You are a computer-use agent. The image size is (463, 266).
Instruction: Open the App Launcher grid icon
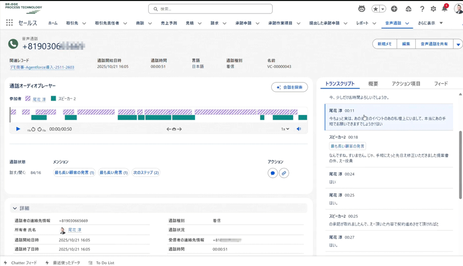click(x=9, y=23)
